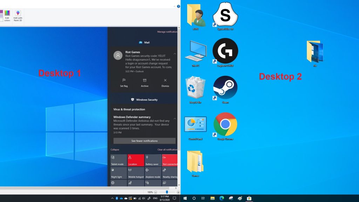Screen dimensions: 359x202
Task: Click the Paint zoom slider handle
Action: [x=167, y=192]
